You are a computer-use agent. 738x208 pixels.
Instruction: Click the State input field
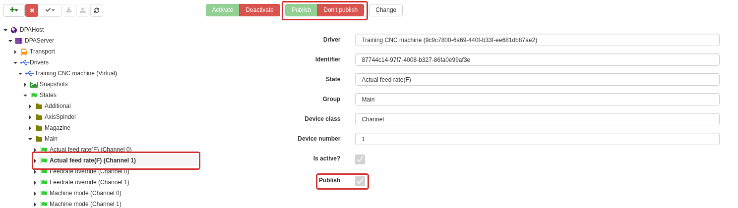[x=537, y=80]
